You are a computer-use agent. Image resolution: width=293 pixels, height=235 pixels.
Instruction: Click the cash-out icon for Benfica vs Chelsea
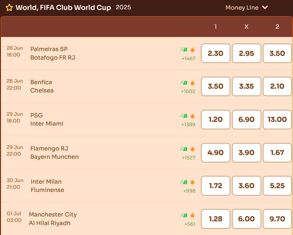(184, 83)
